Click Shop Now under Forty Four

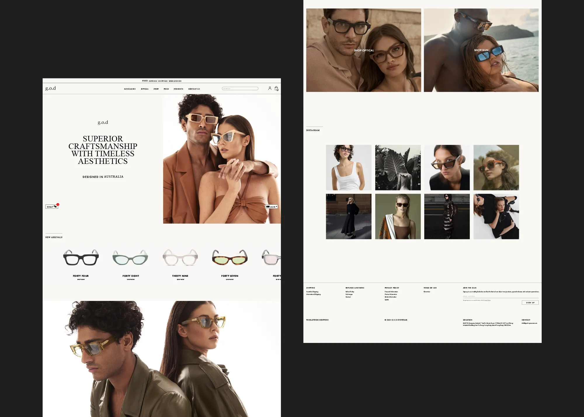coord(81,279)
